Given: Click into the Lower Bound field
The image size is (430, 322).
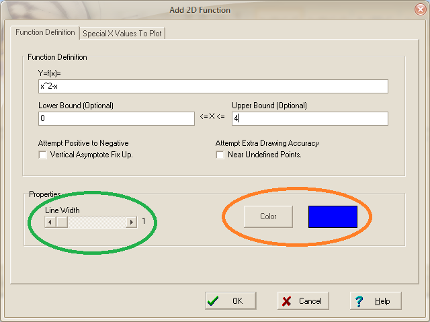Looking at the screenshot, I should pos(116,119).
